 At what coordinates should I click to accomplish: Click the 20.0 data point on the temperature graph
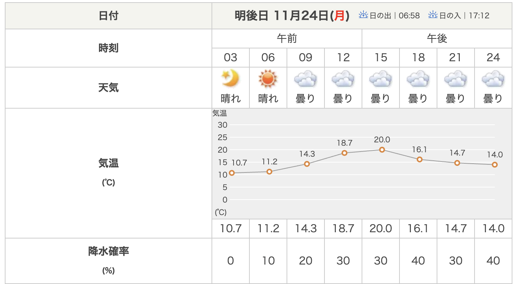382,150
